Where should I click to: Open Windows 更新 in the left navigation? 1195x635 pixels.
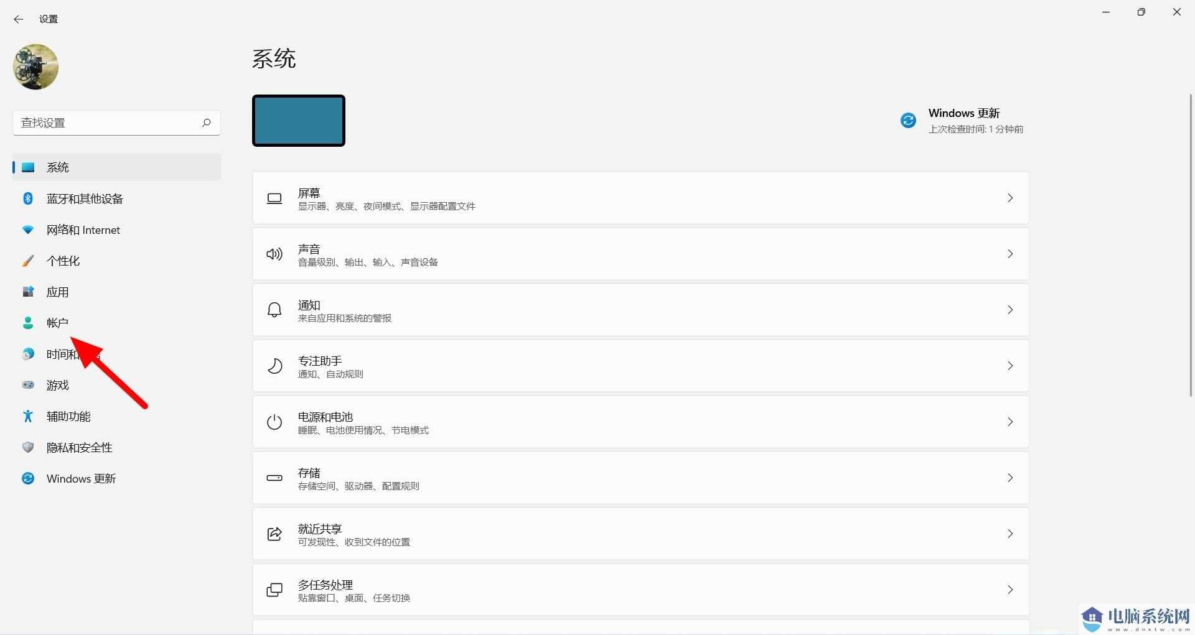pos(81,478)
